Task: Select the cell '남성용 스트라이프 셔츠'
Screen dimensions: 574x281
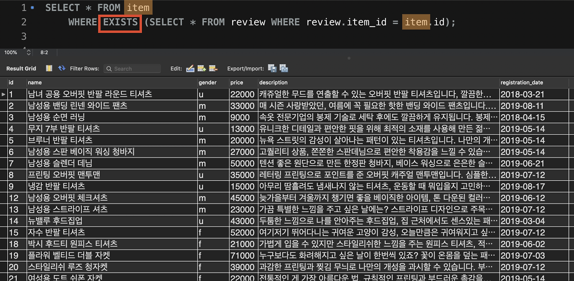Action: click(112, 209)
